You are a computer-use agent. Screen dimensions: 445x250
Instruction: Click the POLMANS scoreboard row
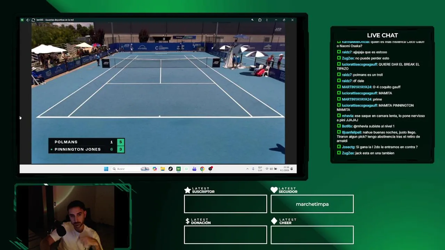pyautogui.click(x=86, y=142)
